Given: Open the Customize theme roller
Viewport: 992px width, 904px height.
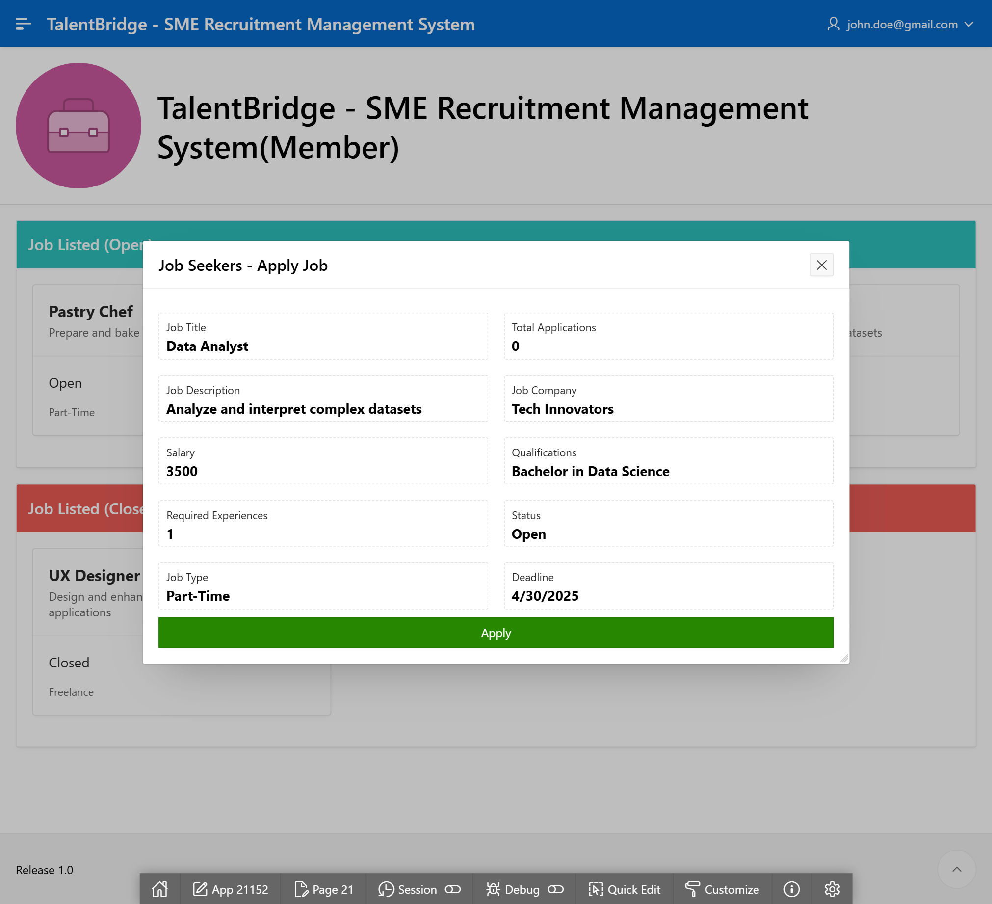Looking at the screenshot, I should (722, 889).
